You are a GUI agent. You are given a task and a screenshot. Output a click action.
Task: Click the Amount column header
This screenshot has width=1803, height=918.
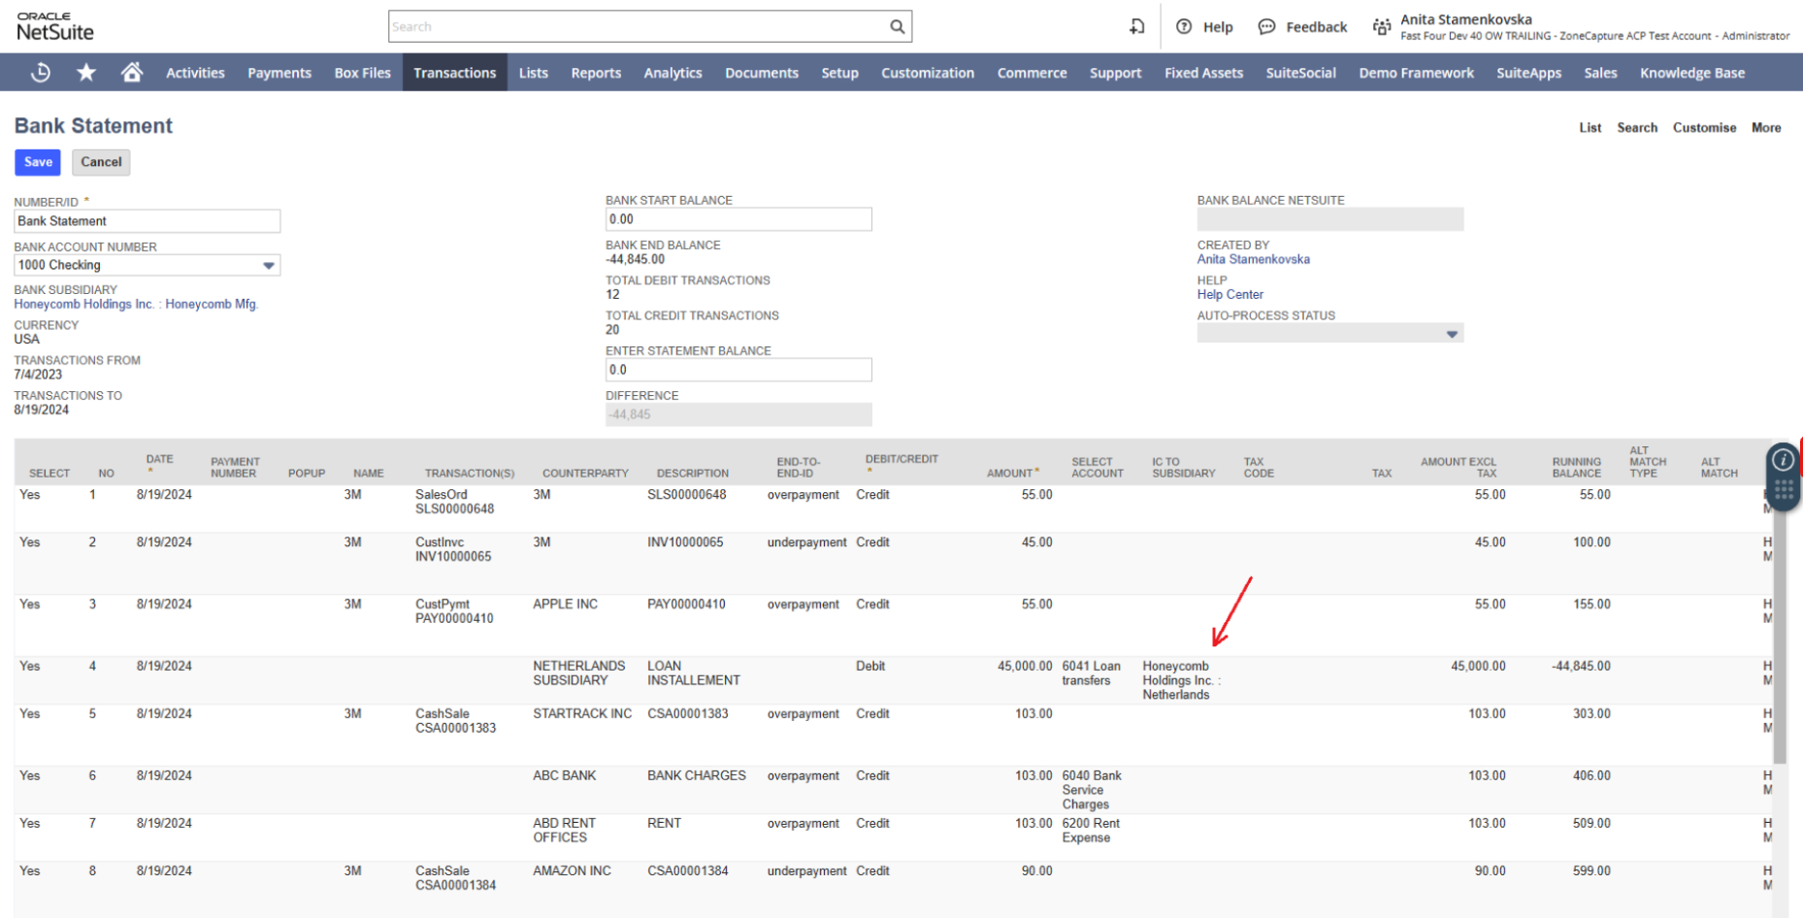[1011, 474]
